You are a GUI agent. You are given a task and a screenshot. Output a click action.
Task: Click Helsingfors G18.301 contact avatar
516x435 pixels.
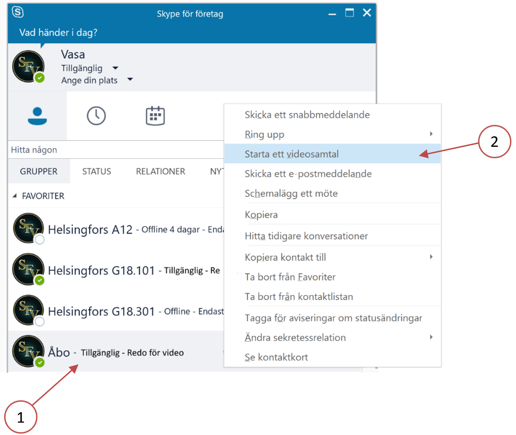coord(28,311)
